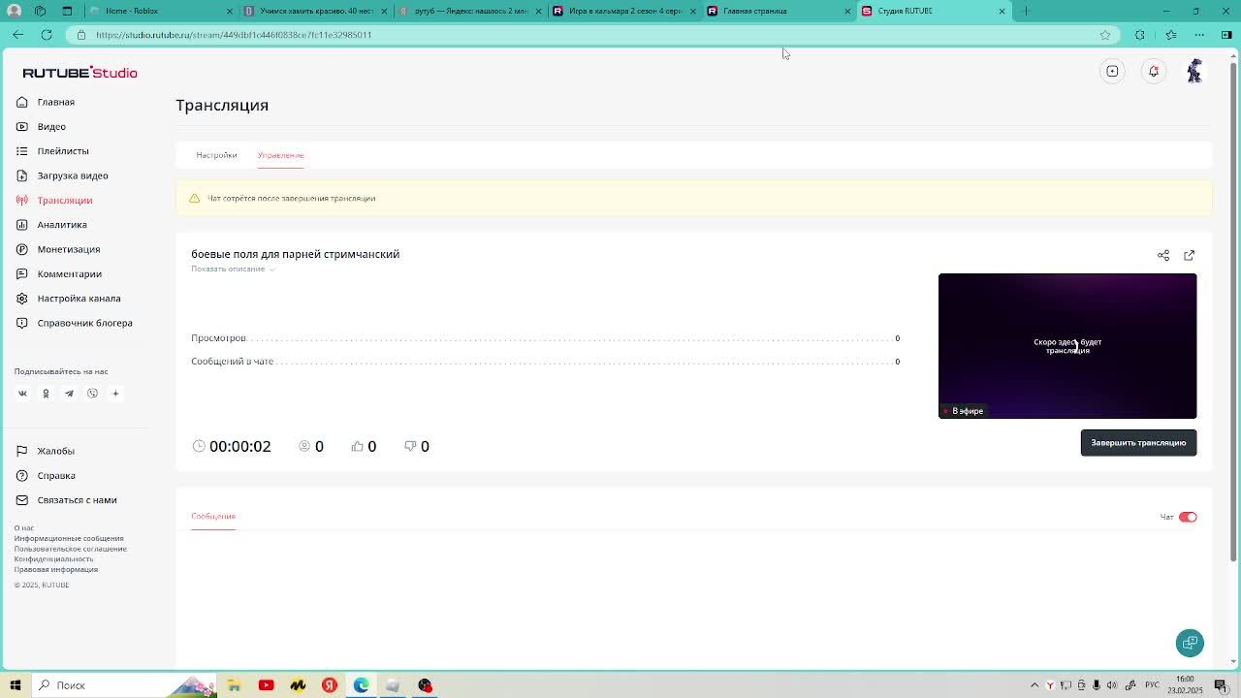This screenshot has height=698, width=1241.
Task: Open support chat widget button
Action: click(x=1190, y=643)
